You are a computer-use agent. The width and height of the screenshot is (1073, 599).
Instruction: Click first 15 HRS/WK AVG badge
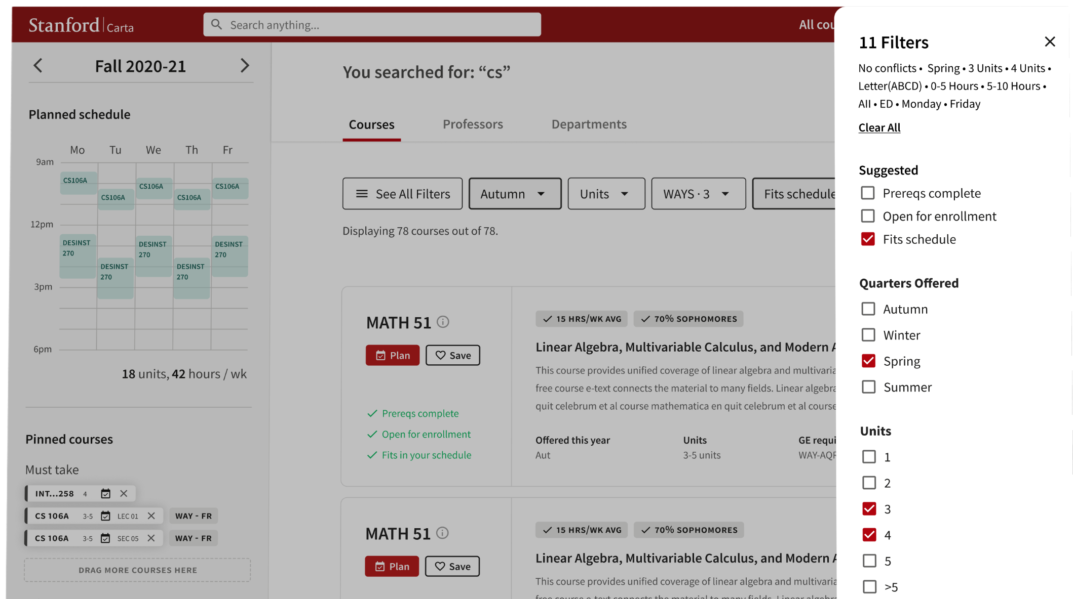pyautogui.click(x=582, y=319)
